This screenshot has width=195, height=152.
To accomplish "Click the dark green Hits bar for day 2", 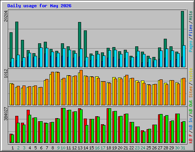I will coord(17,38).
